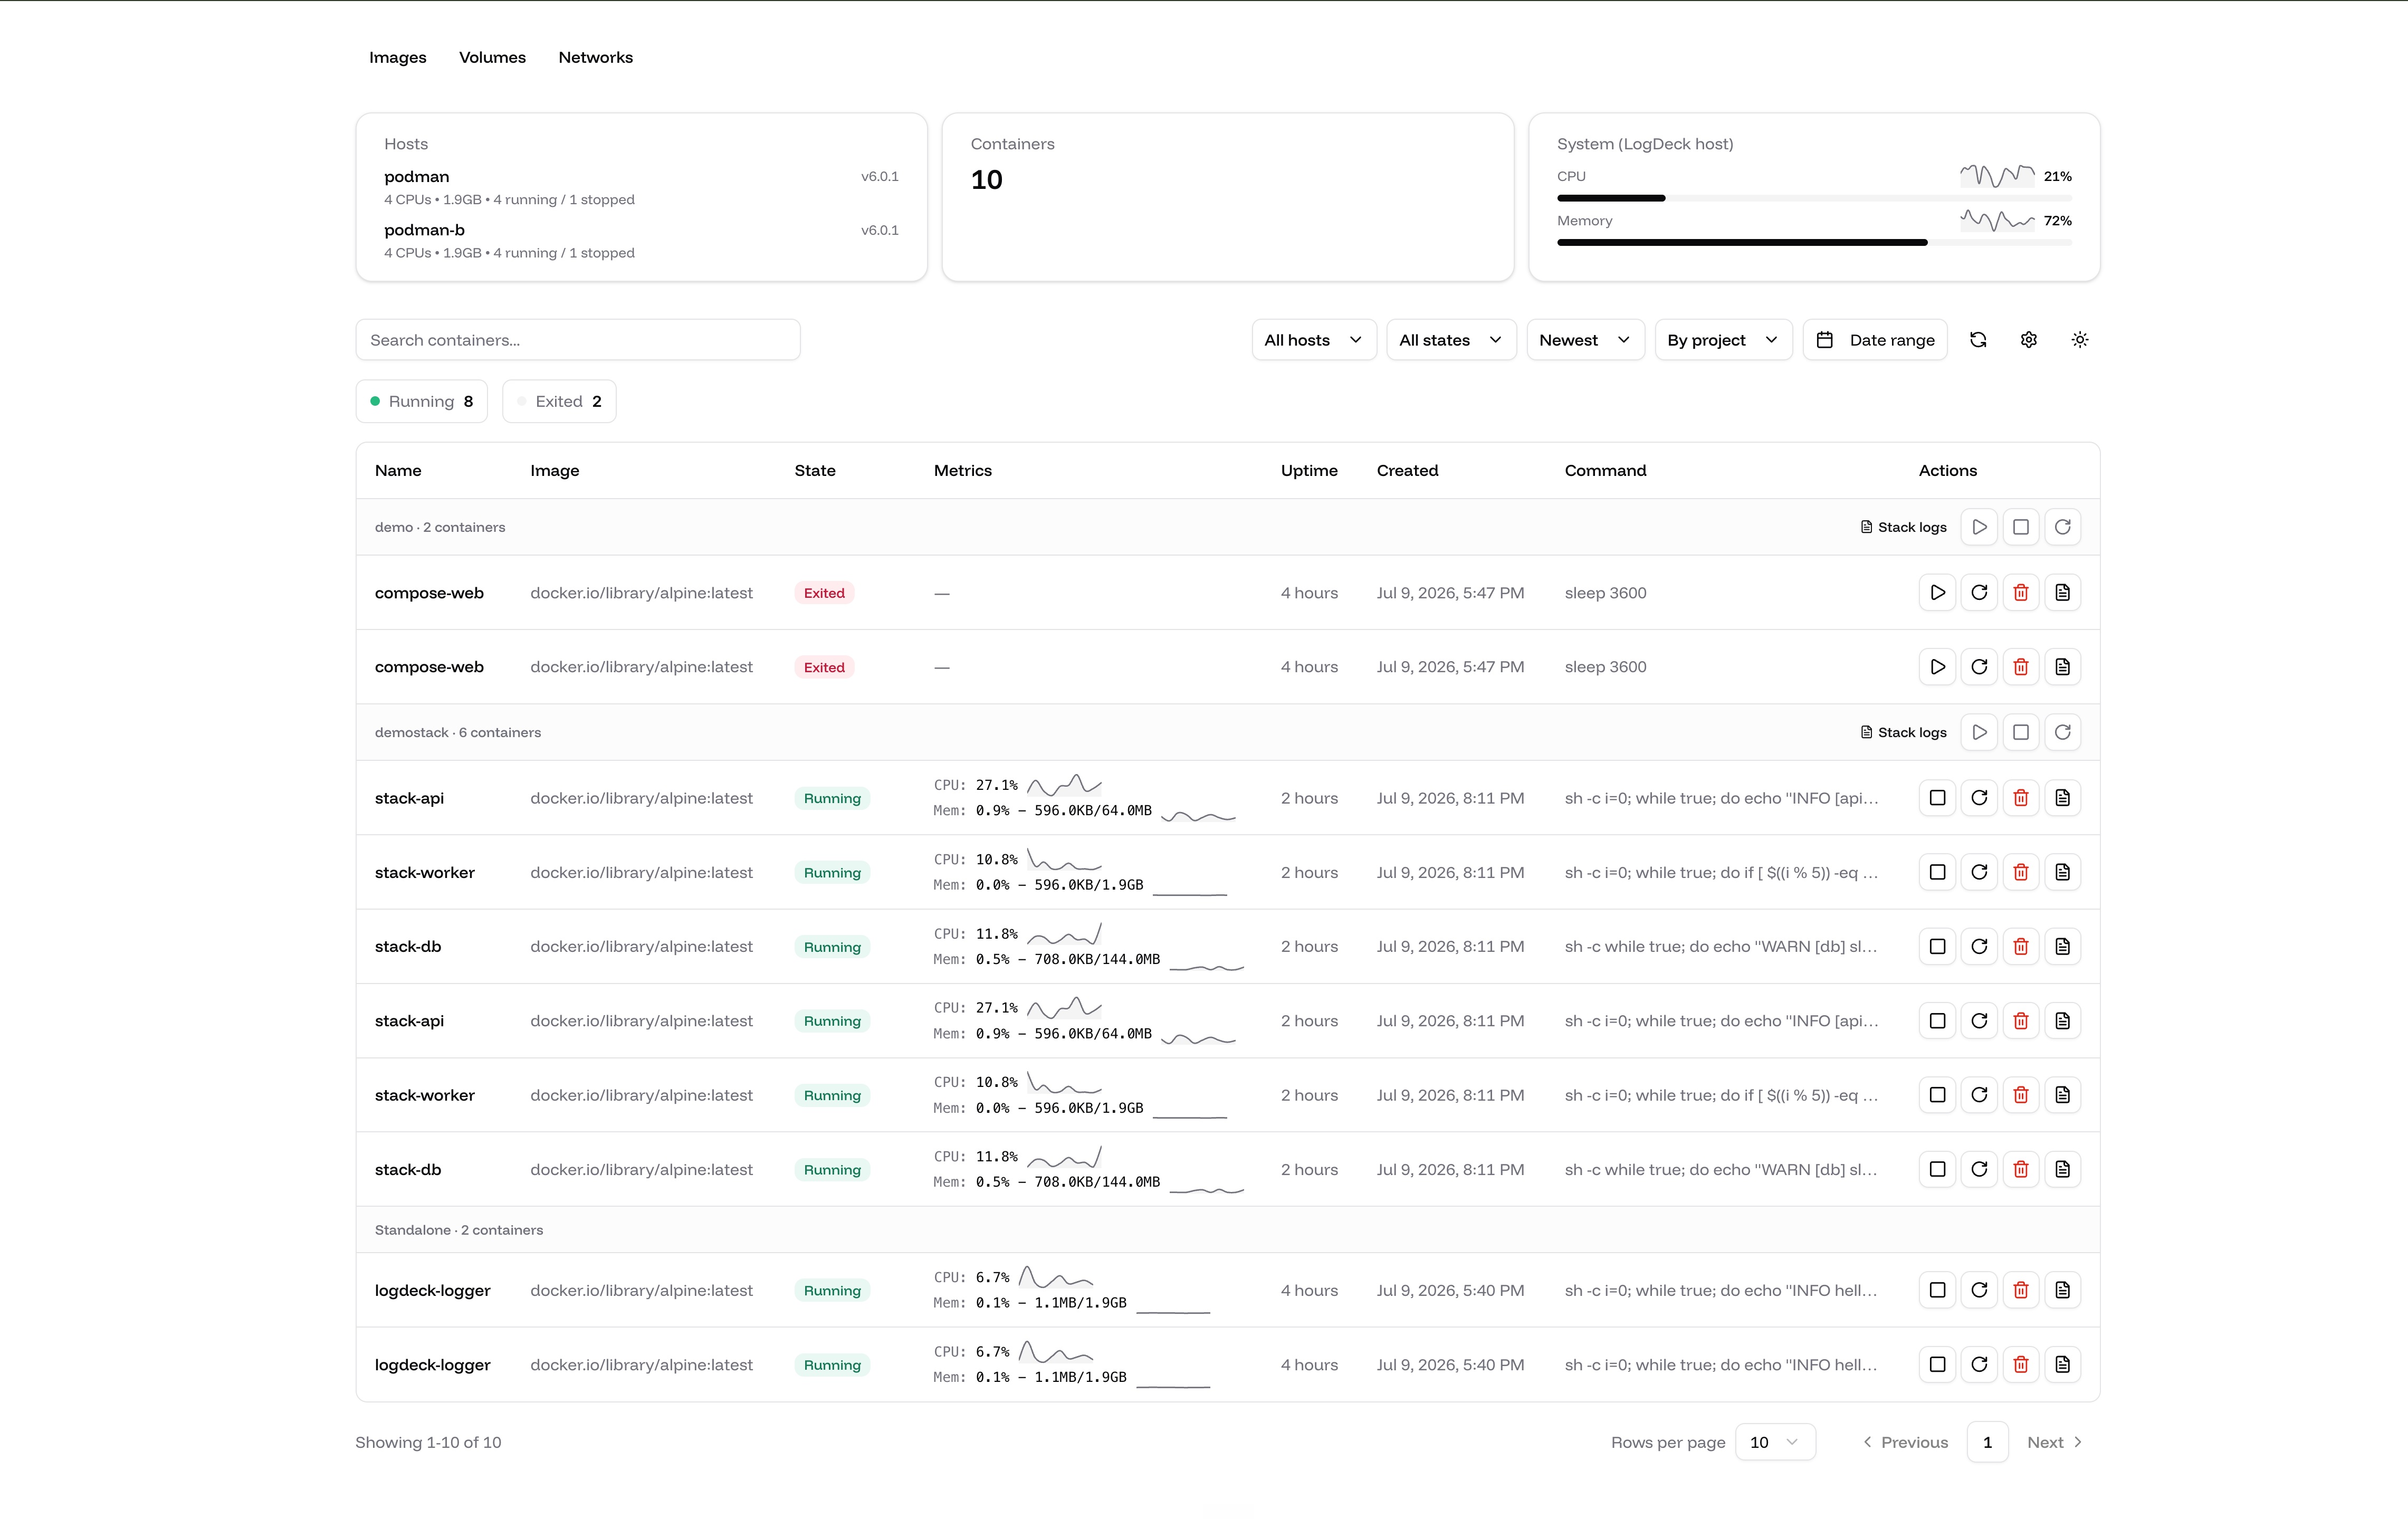The image size is (2408, 1527).
Task: Stop the first stack-api container
Action: tap(1937, 798)
